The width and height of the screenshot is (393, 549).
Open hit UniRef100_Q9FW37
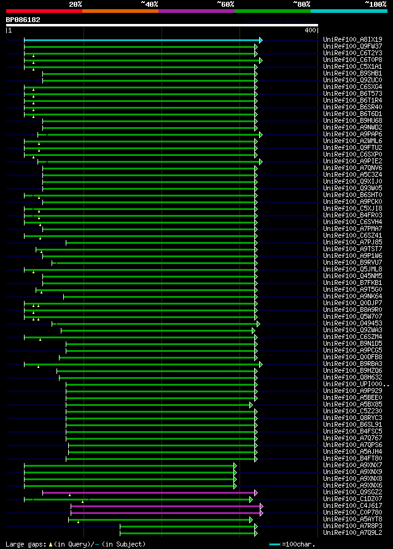(352, 46)
